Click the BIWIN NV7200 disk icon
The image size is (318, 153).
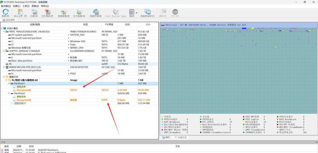click(x=7, y=67)
